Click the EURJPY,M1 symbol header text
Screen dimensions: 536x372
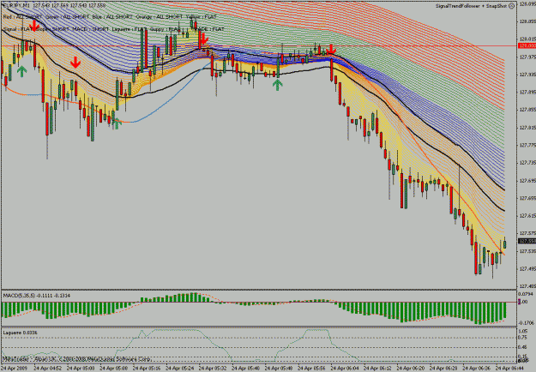15,5
